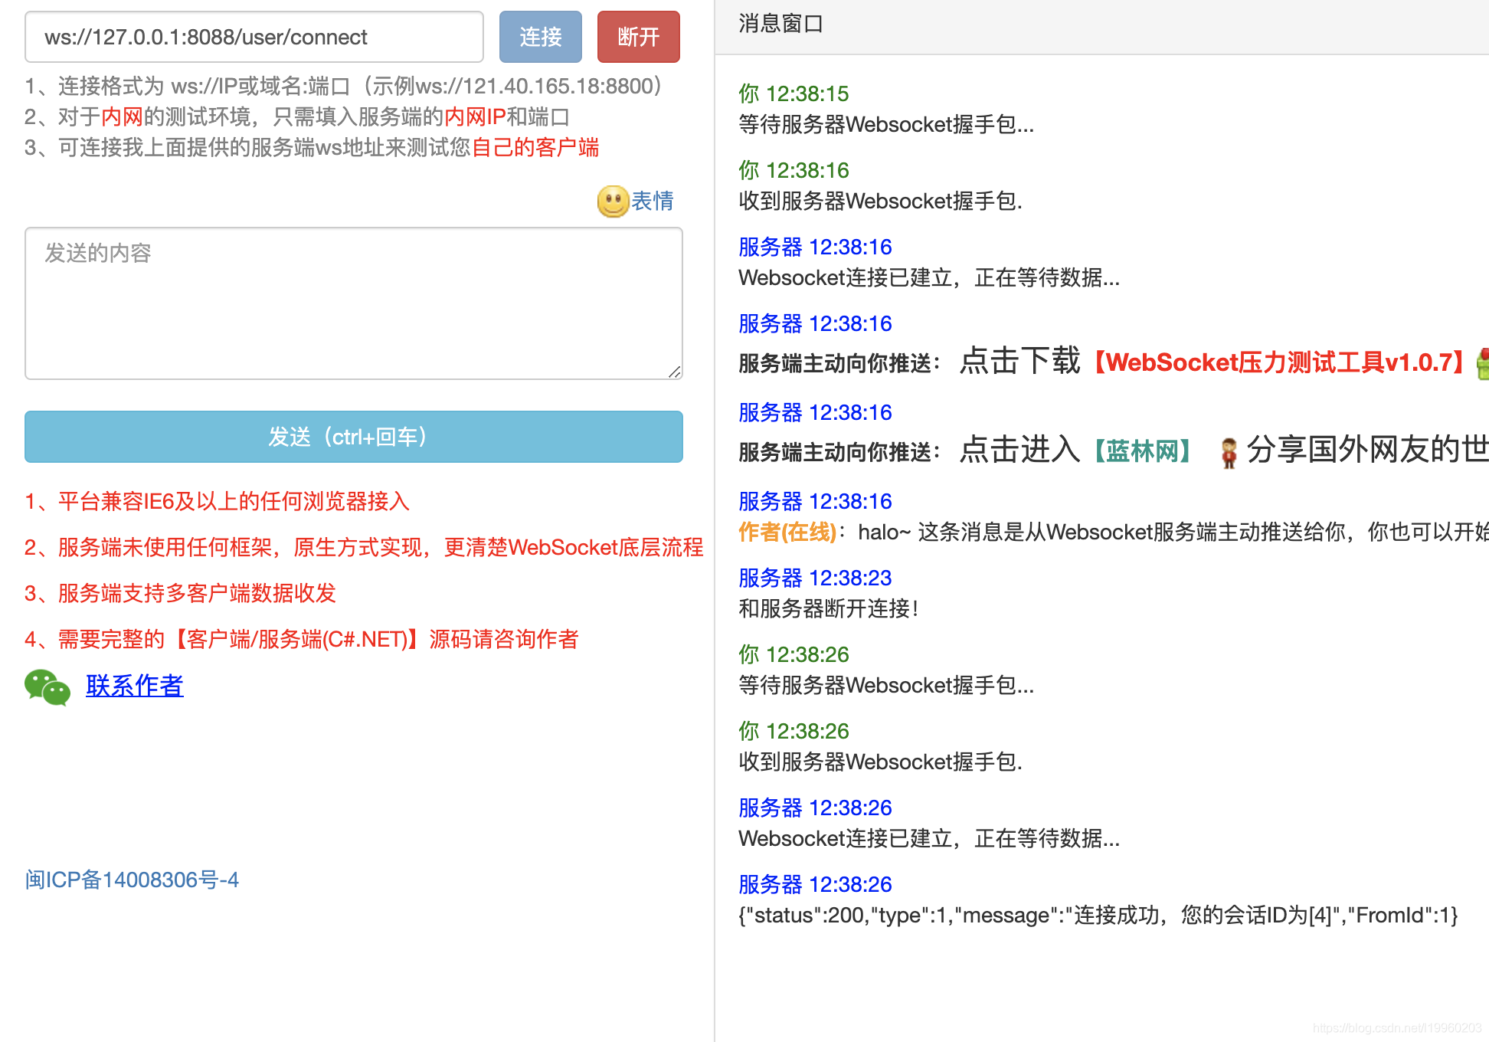Viewport: 1489px width, 1042px height.
Task: Open the 表情 emoticon link
Action: (x=653, y=201)
